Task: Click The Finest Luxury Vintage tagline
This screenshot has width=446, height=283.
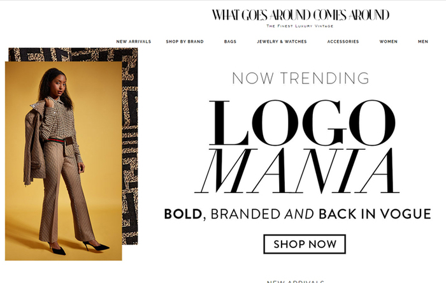Action: tap(300, 26)
